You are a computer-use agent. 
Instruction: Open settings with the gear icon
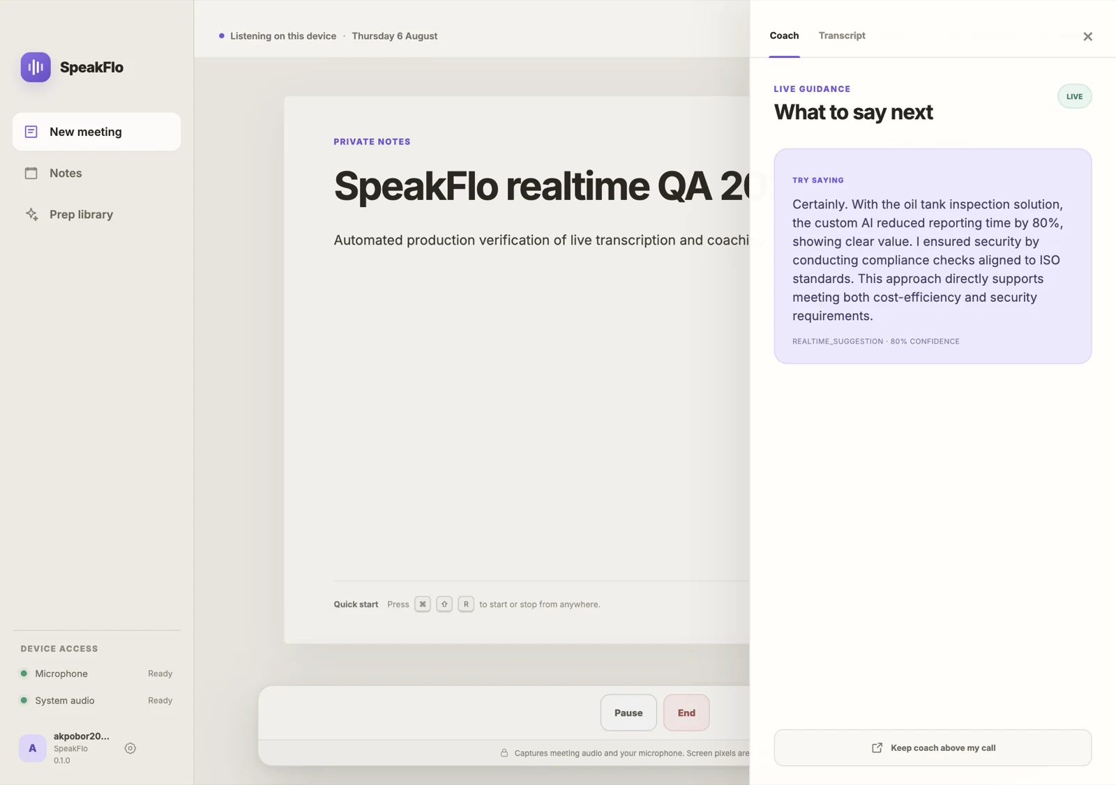[x=130, y=748]
